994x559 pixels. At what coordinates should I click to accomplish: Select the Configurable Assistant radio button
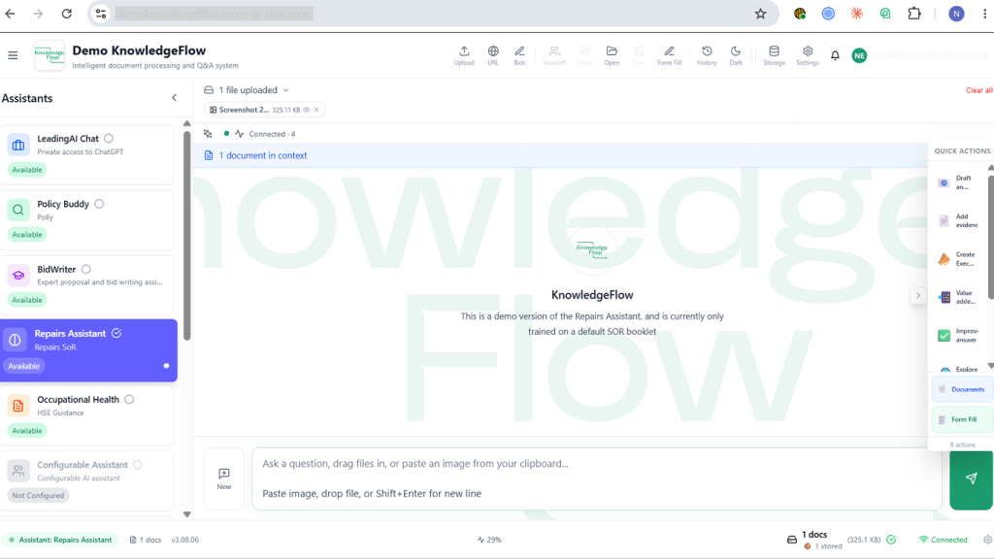coord(138,465)
